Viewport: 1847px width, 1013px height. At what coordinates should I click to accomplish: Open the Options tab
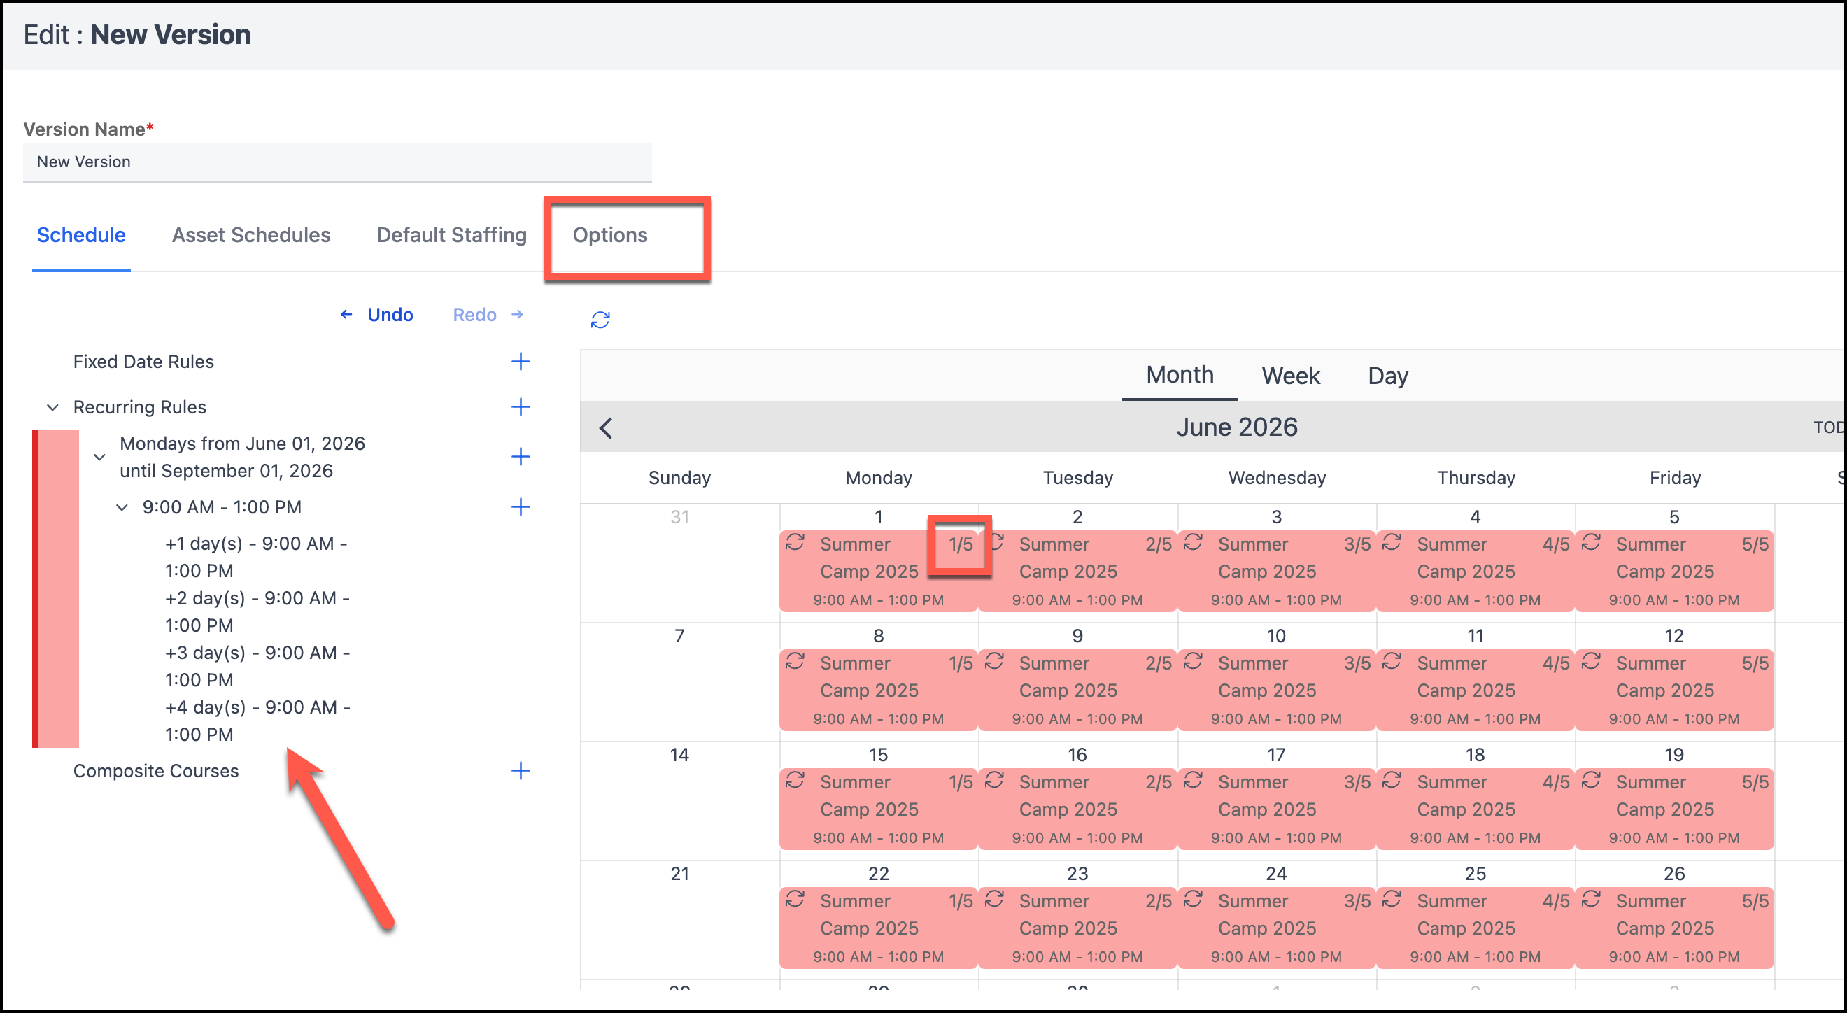point(609,235)
